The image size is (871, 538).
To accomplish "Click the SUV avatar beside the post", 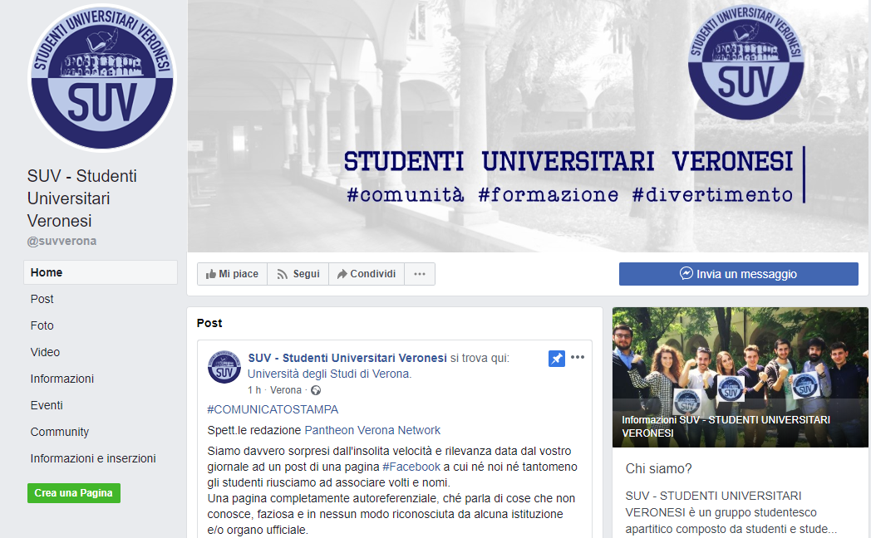I will pyautogui.click(x=224, y=366).
